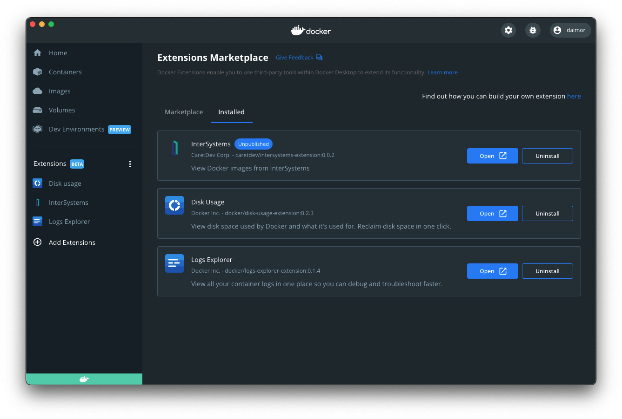
Task: Click text 'caretdev/intersystems-extension:0.0.2'
Action: tap(285, 155)
